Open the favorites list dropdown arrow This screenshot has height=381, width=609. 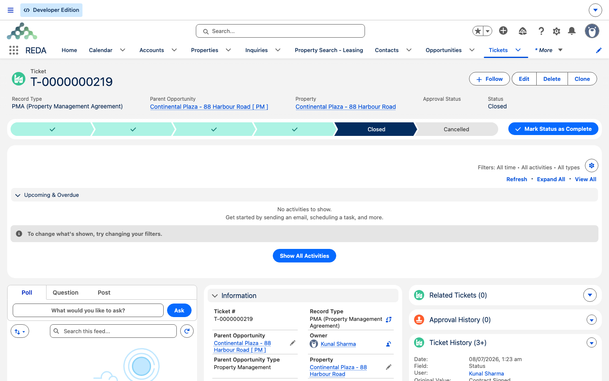click(488, 31)
